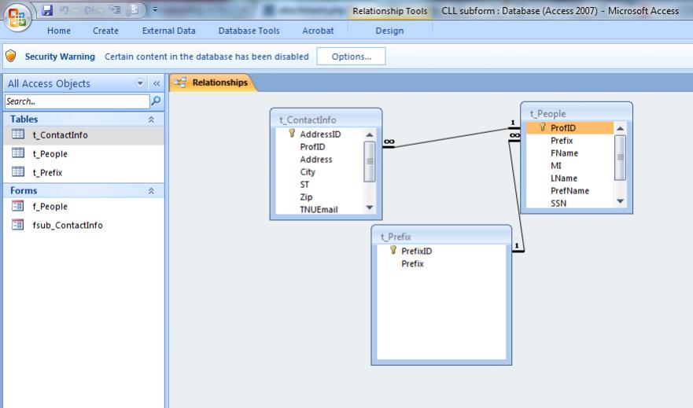Click the t_People table icon in navigation

click(18, 153)
